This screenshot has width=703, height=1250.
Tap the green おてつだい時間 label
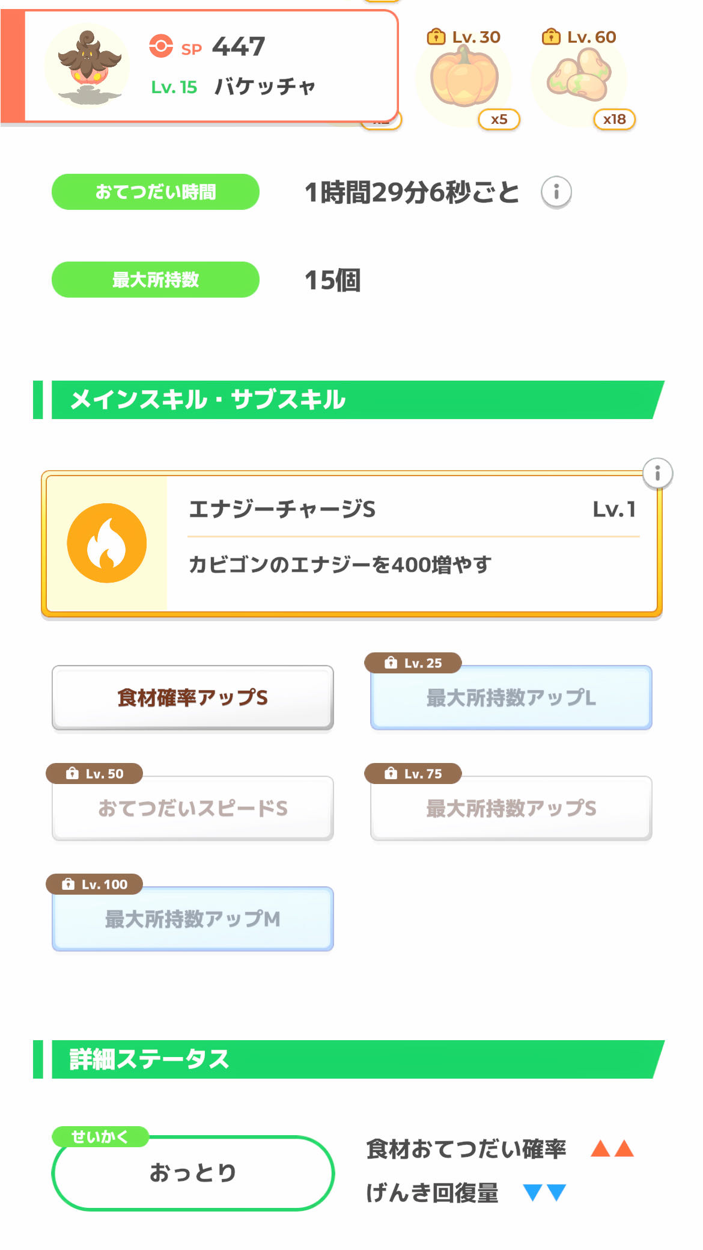point(156,192)
